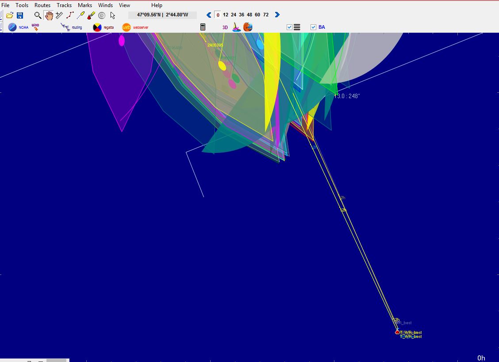Click the webserver button
The width and height of the screenshot is (499, 362).
135,27
